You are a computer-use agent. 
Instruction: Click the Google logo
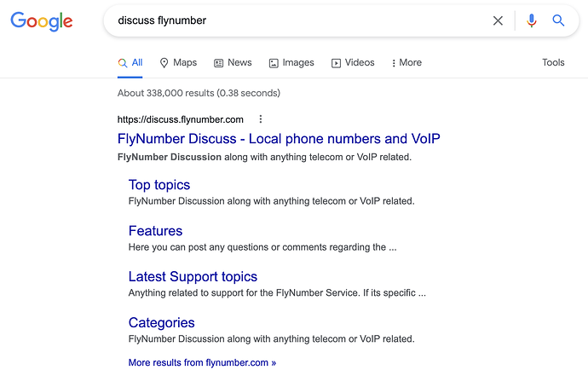41,21
